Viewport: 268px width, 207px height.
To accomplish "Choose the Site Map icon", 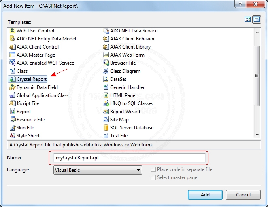I will [x=106, y=119].
